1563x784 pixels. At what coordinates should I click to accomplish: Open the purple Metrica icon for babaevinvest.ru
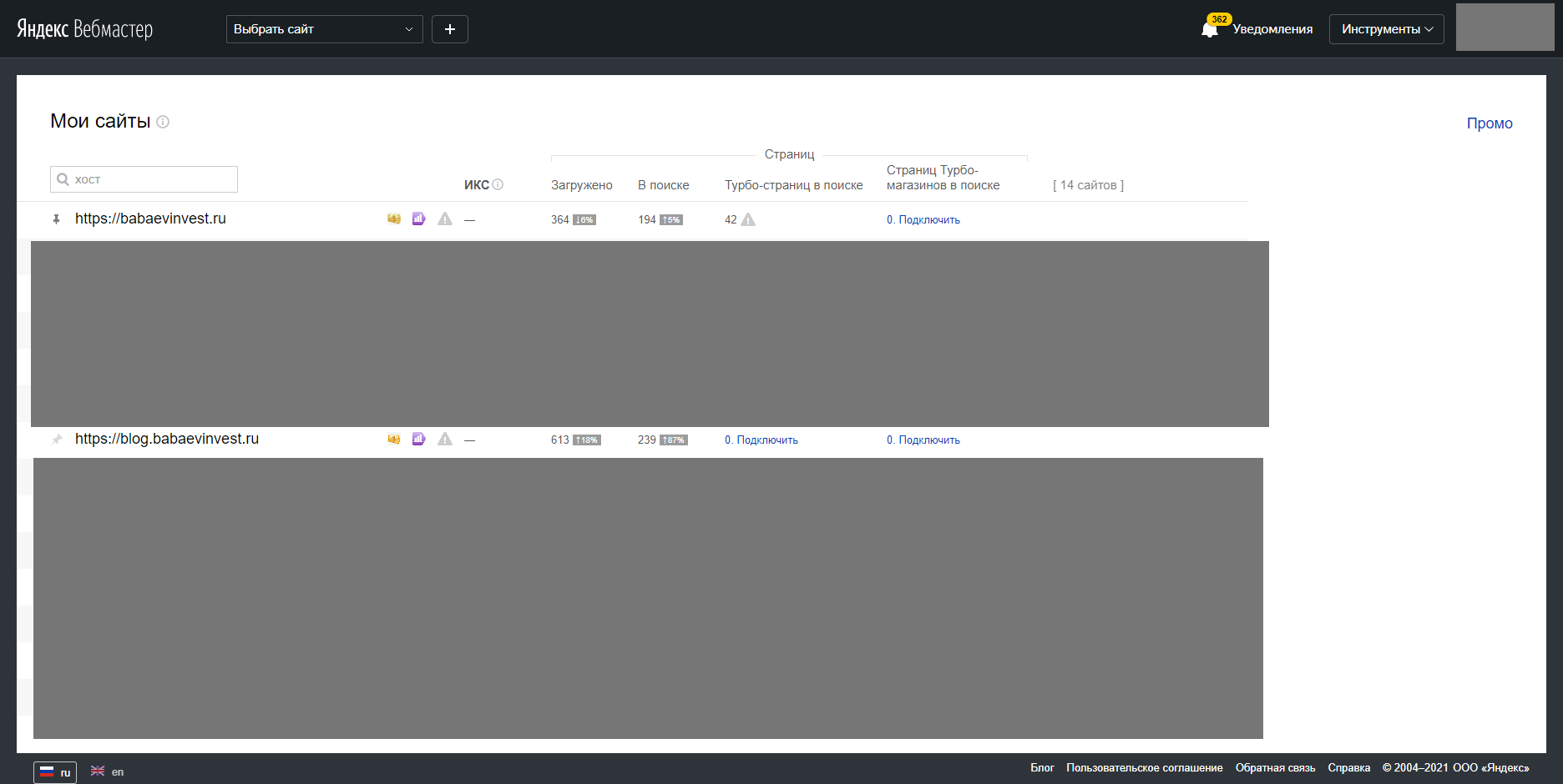[418, 219]
